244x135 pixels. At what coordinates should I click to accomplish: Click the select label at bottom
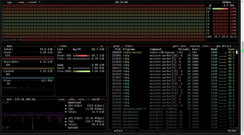click(x=118, y=131)
